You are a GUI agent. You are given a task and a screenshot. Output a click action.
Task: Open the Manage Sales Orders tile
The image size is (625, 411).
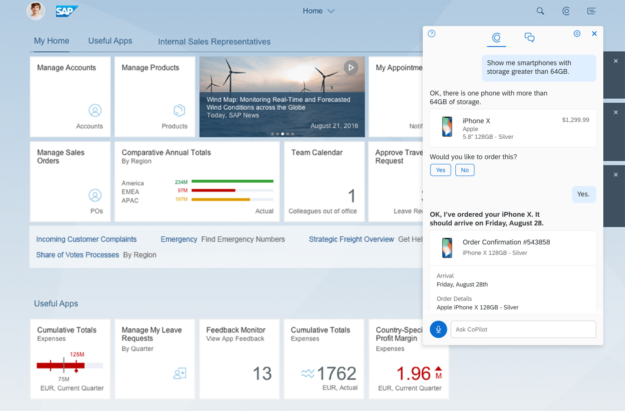click(70, 182)
